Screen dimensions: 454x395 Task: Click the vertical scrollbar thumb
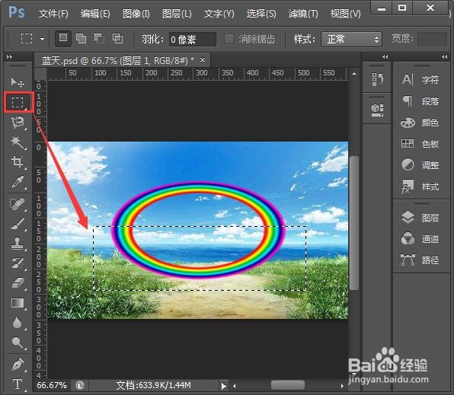[353, 223]
